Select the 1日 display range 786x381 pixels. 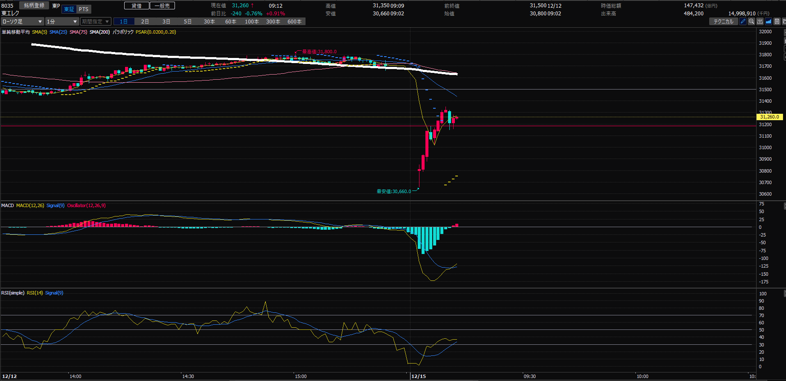tap(124, 21)
